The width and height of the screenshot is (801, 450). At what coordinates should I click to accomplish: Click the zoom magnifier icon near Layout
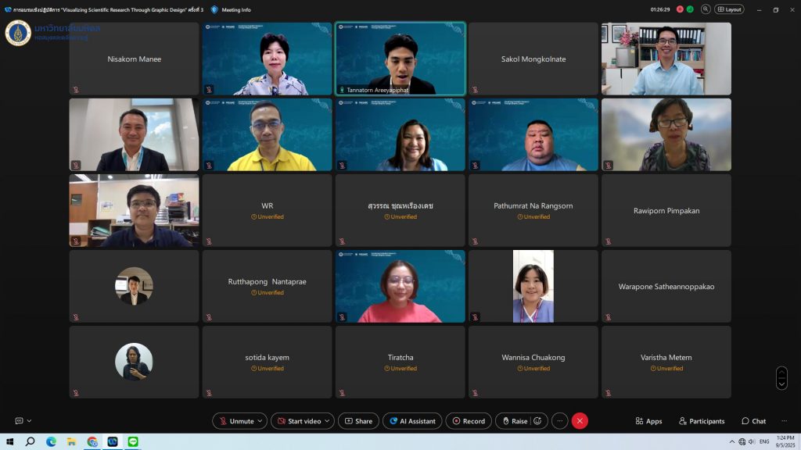coord(706,9)
